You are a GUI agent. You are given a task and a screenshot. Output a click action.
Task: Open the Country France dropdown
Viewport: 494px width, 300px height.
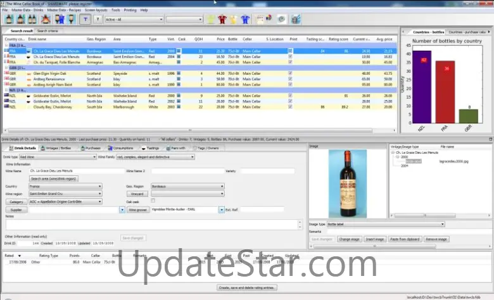point(65,186)
